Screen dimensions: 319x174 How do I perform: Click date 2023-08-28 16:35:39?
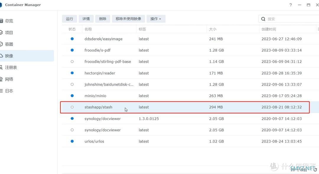click(281, 73)
